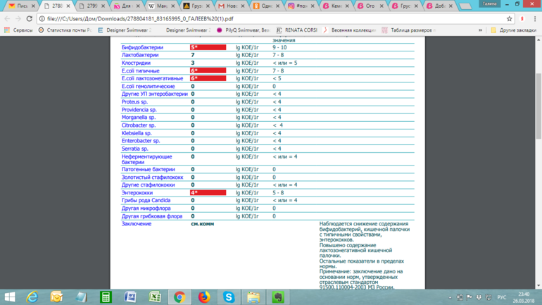Open the Таблица размеров bookmark

click(407, 30)
